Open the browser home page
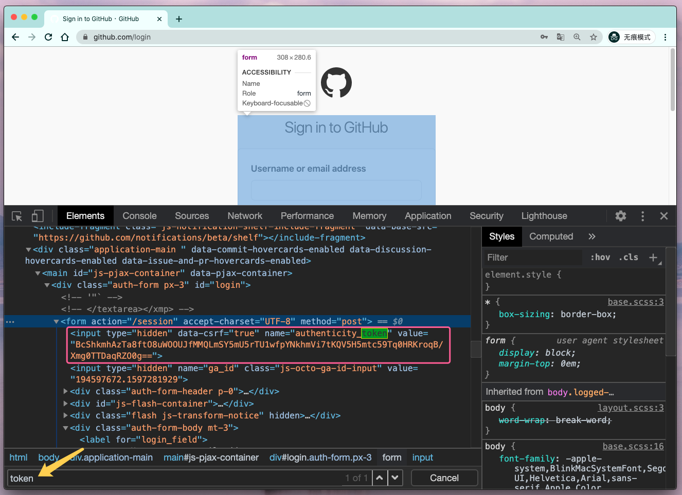The width and height of the screenshot is (682, 495). point(65,37)
